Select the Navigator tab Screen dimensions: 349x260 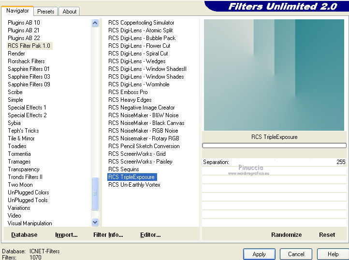point(17,11)
